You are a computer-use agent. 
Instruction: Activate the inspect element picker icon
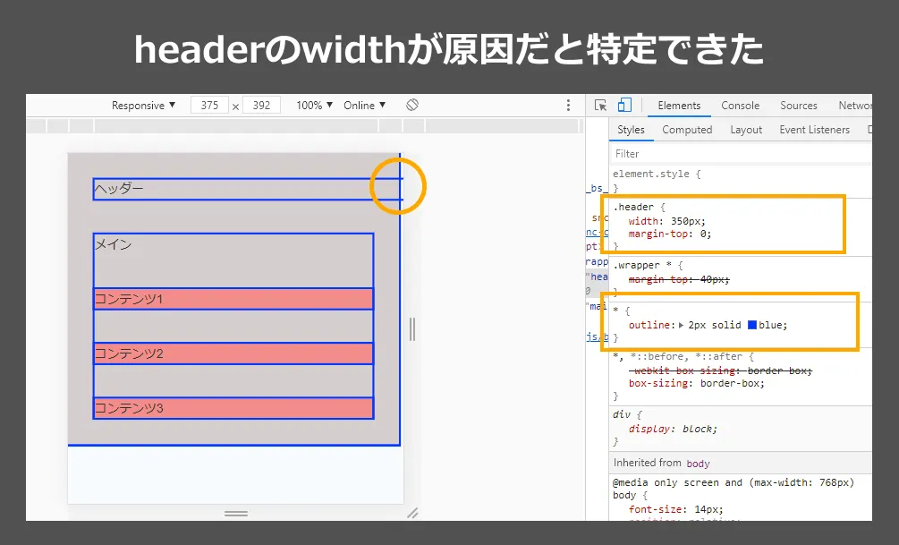point(600,105)
